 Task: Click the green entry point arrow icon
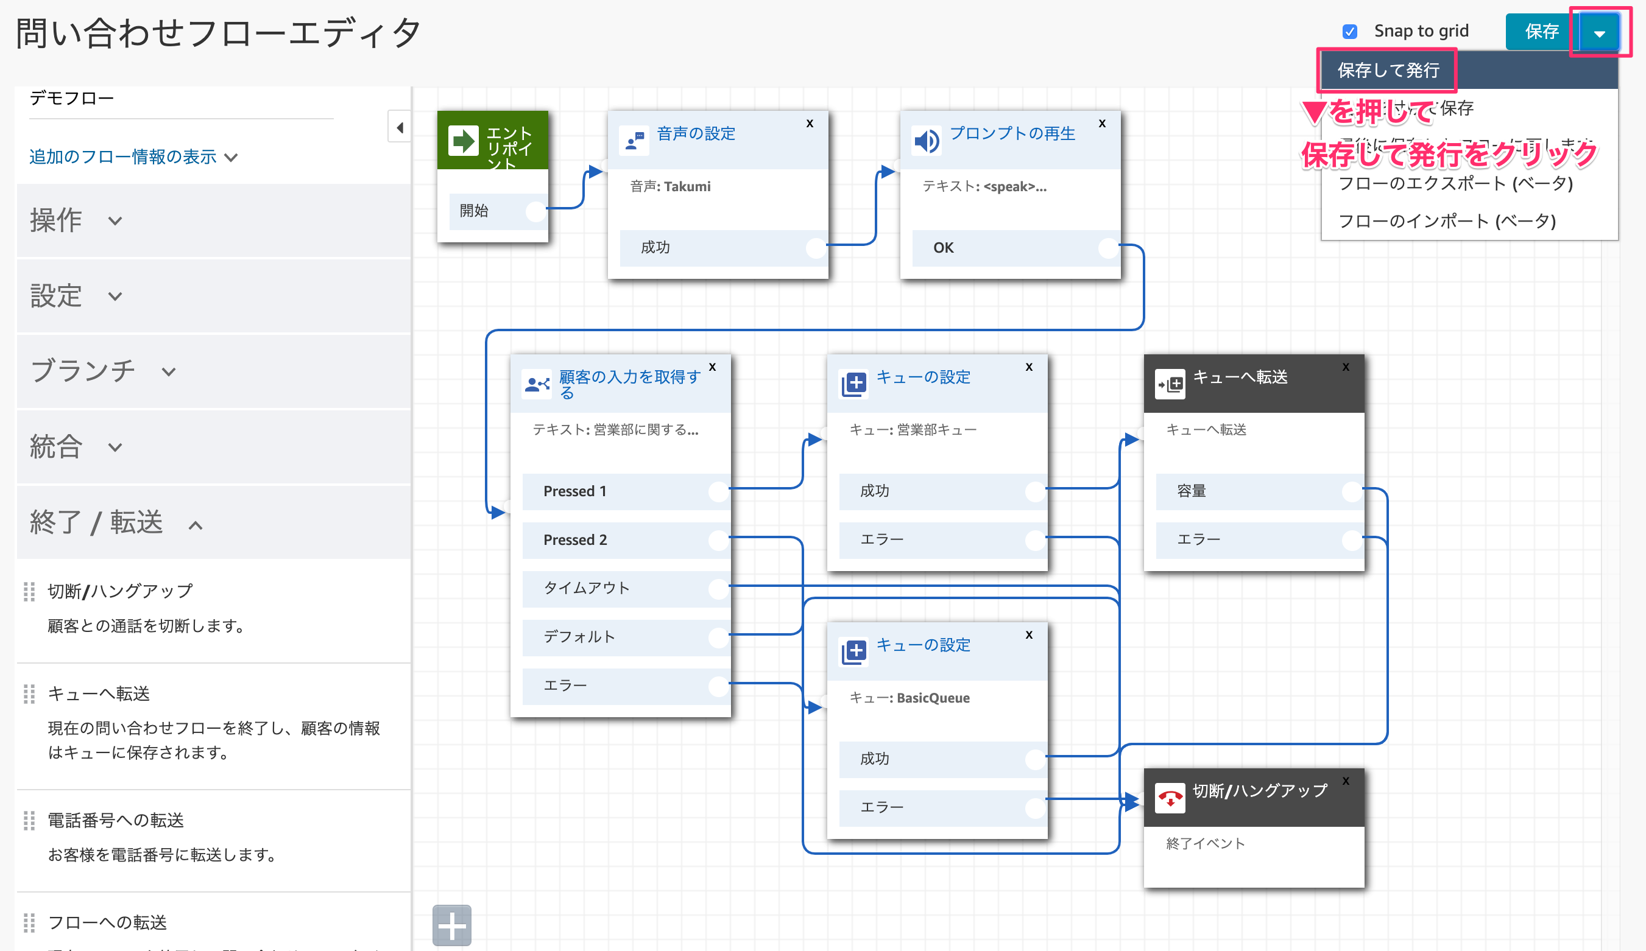463,140
